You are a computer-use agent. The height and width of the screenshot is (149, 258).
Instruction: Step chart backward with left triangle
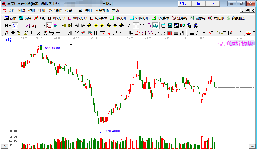(76, 26)
